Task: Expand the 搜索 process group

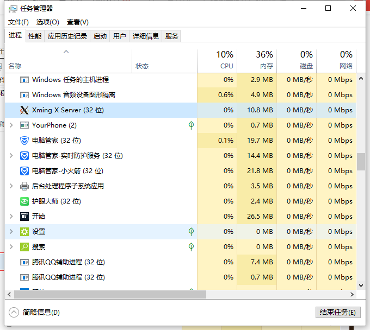Action: (x=11, y=247)
